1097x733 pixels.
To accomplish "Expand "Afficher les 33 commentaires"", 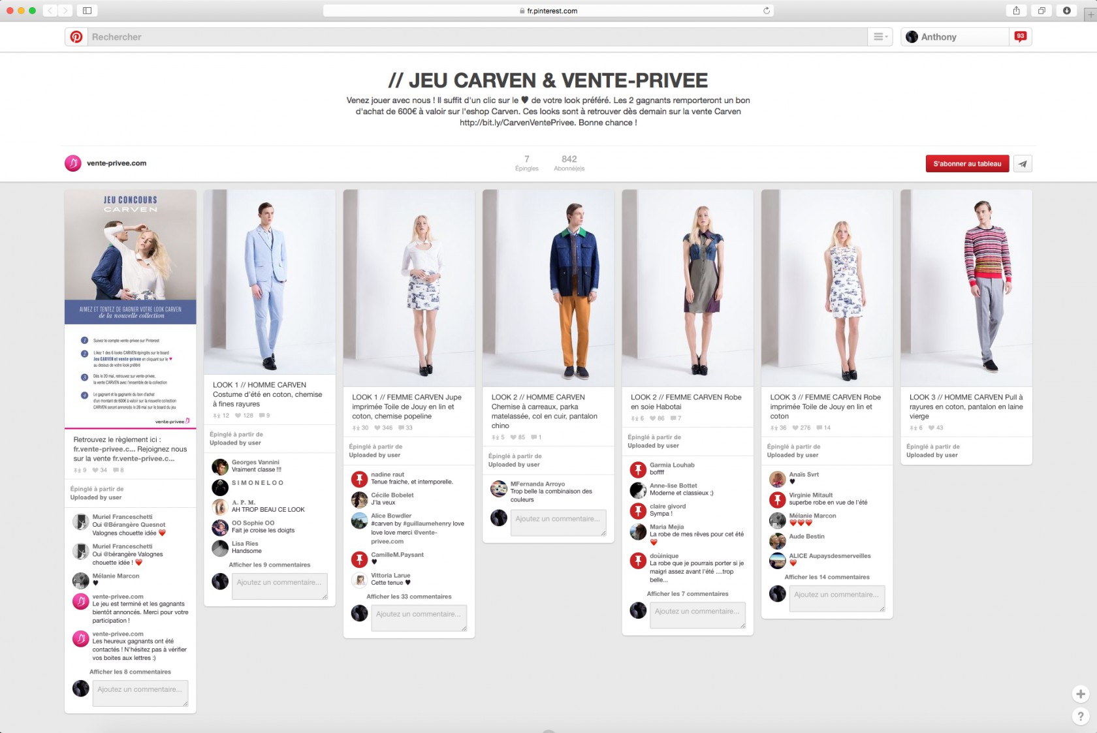I will 409,597.
